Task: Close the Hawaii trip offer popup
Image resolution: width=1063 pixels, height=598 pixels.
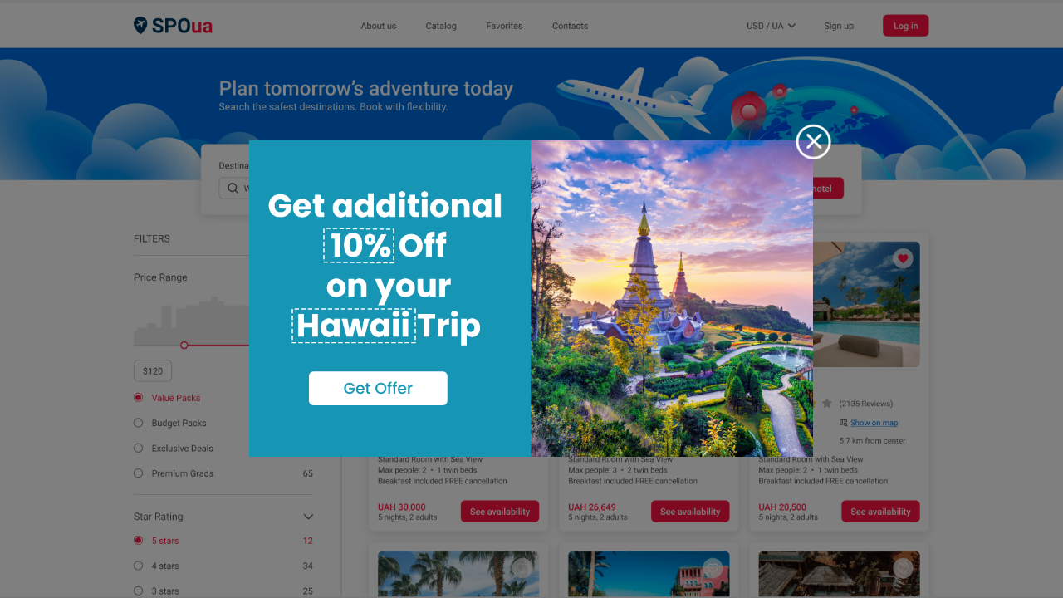Action: point(813,141)
